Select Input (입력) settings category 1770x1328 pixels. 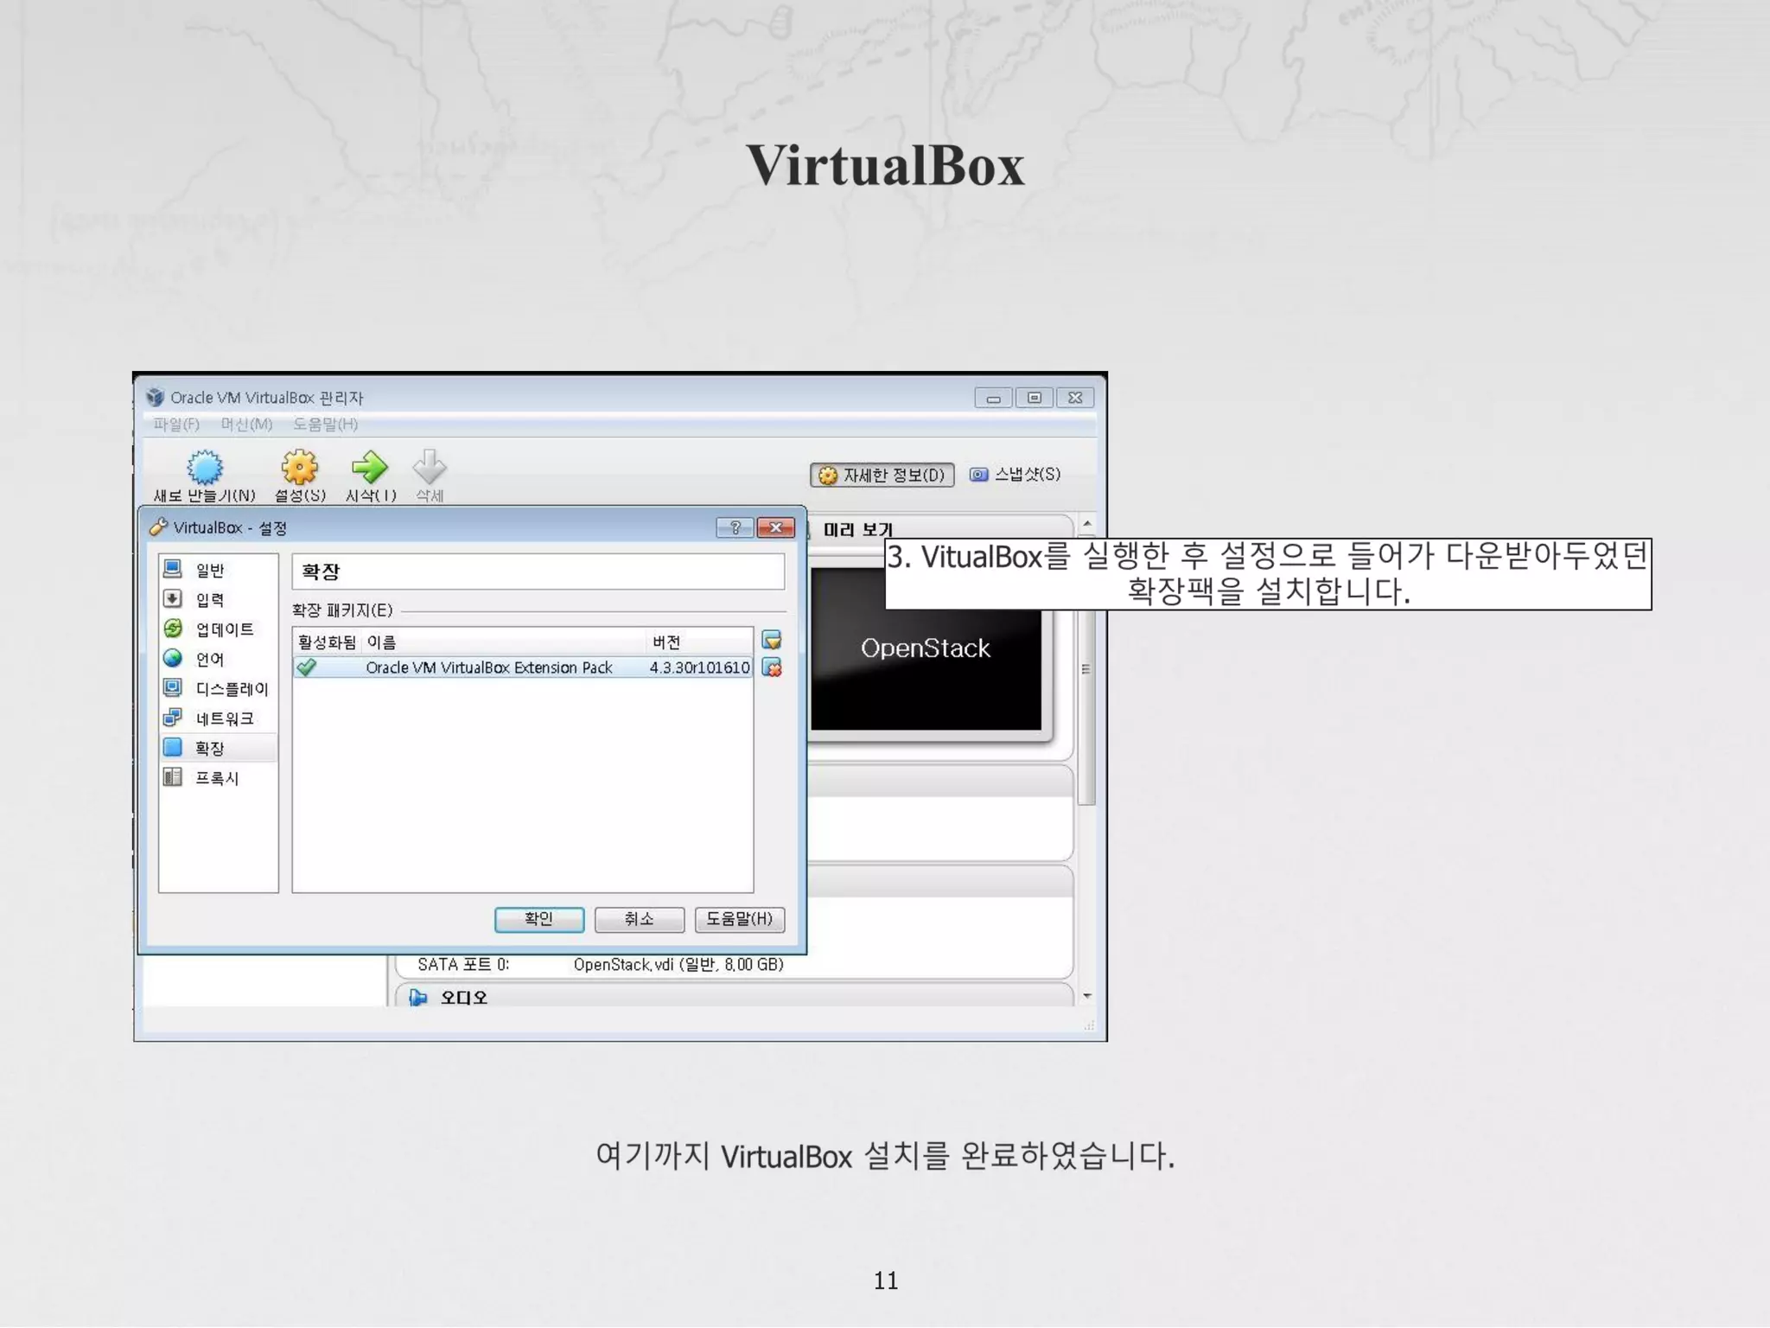209,600
